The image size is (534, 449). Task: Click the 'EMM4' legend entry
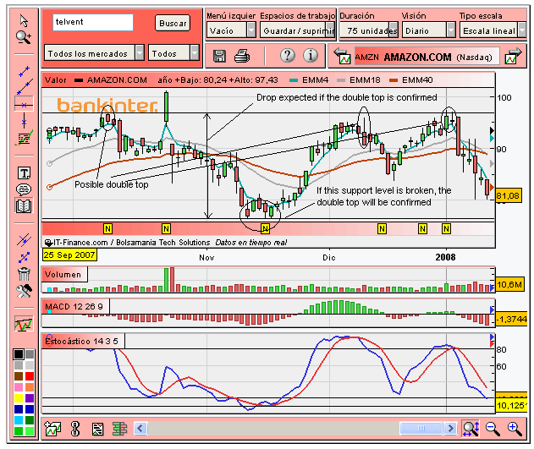(309, 80)
